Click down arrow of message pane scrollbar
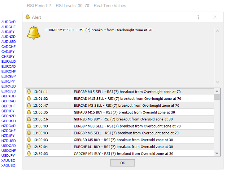Image resolution: width=231 pixels, height=173 pixels. (x=217, y=82)
